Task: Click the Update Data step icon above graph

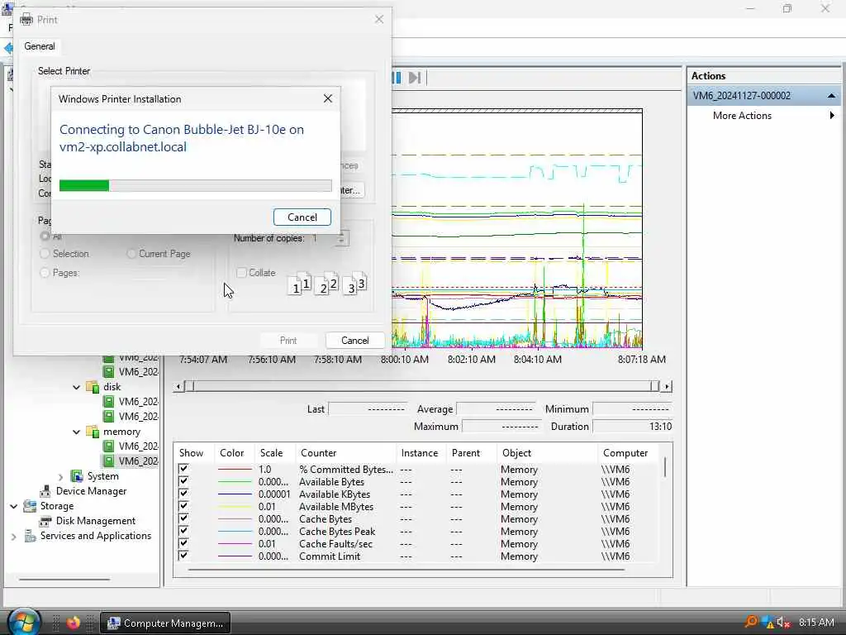Action: (x=415, y=78)
